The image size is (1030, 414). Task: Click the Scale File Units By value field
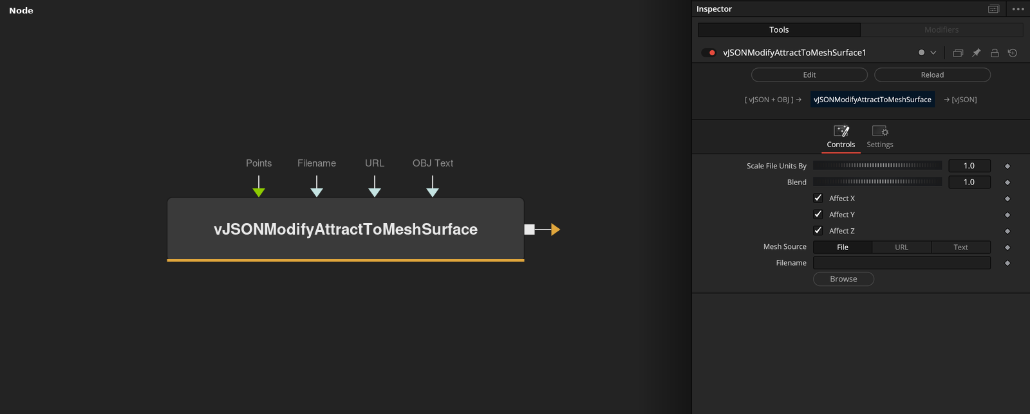(969, 166)
